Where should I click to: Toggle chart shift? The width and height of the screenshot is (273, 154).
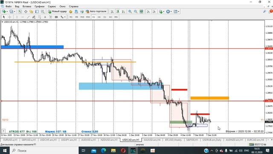pyautogui.click(x=154, y=12)
